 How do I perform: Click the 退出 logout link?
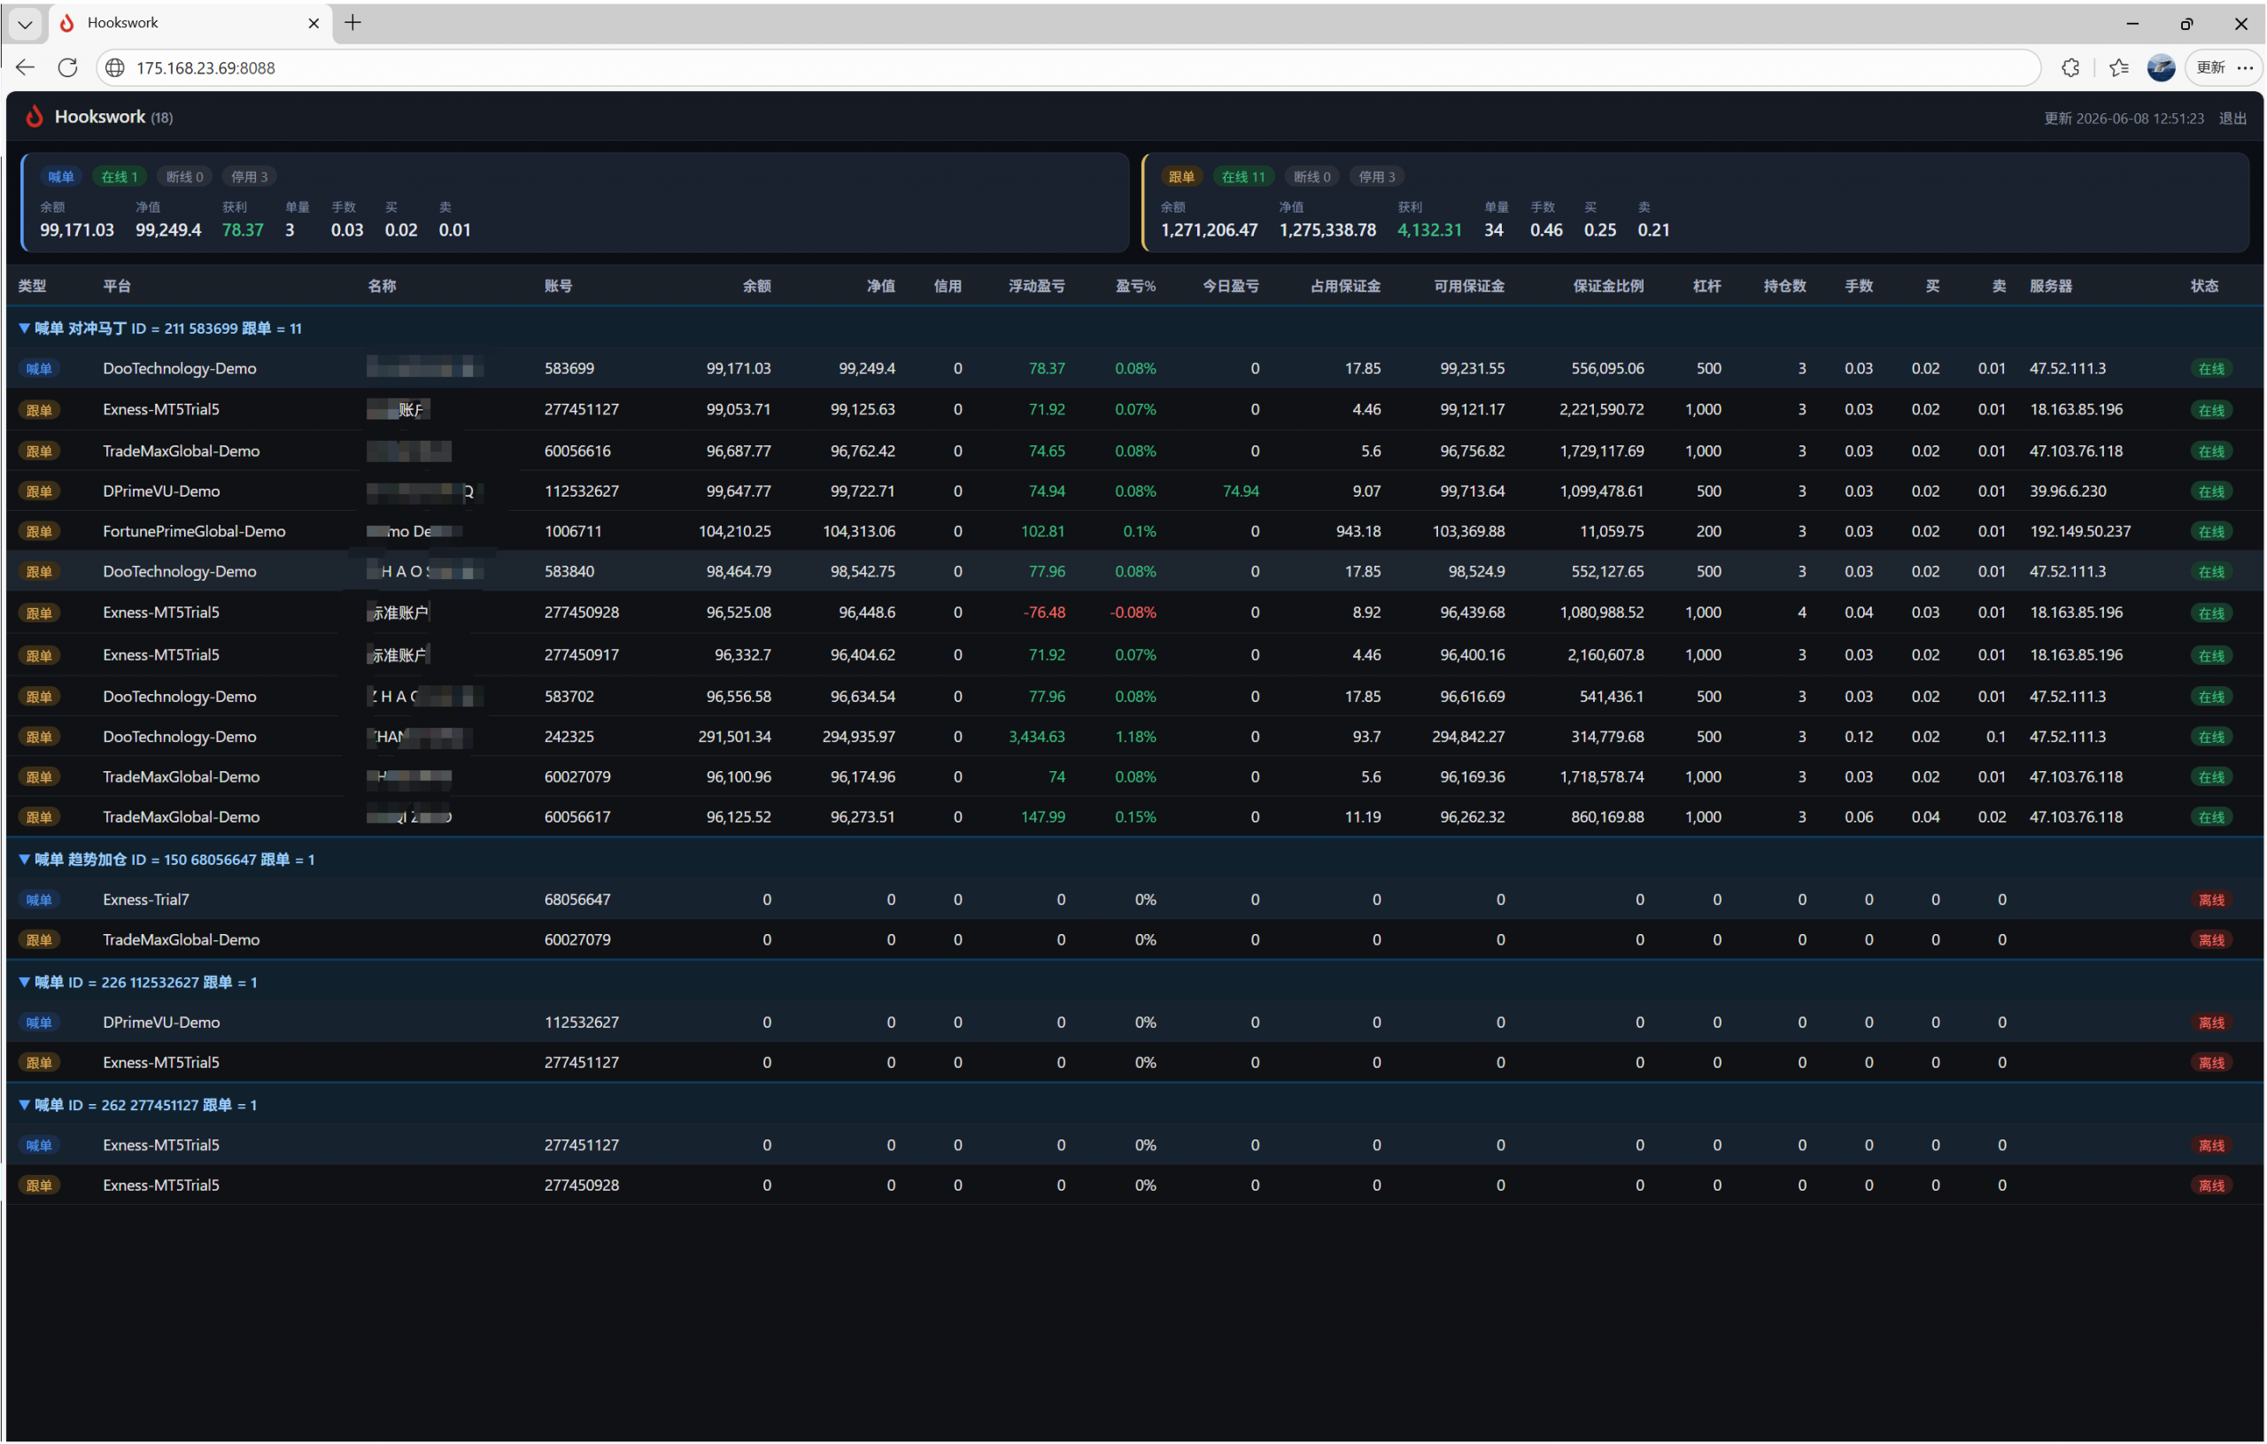(x=2233, y=119)
